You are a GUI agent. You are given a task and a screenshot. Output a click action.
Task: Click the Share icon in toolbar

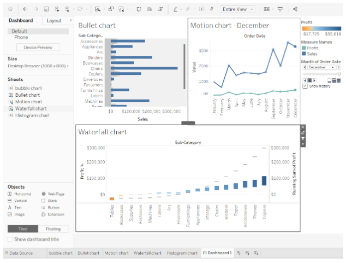coord(295,9)
